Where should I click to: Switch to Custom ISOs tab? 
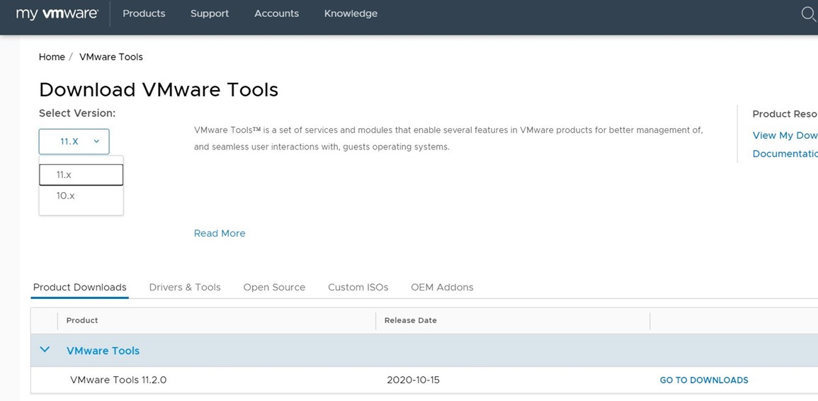358,287
